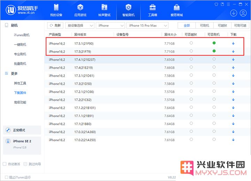Select the 可刷可越 filter tab

point(240,25)
